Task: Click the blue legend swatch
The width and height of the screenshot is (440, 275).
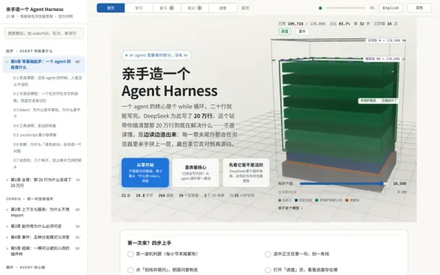Action: (x=296, y=200)
